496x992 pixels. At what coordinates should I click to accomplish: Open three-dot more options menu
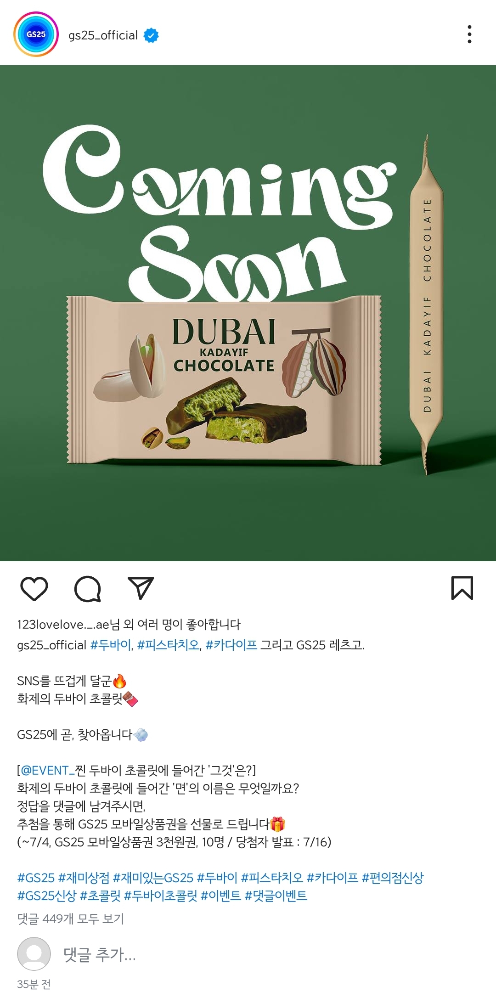coord(469,34)
